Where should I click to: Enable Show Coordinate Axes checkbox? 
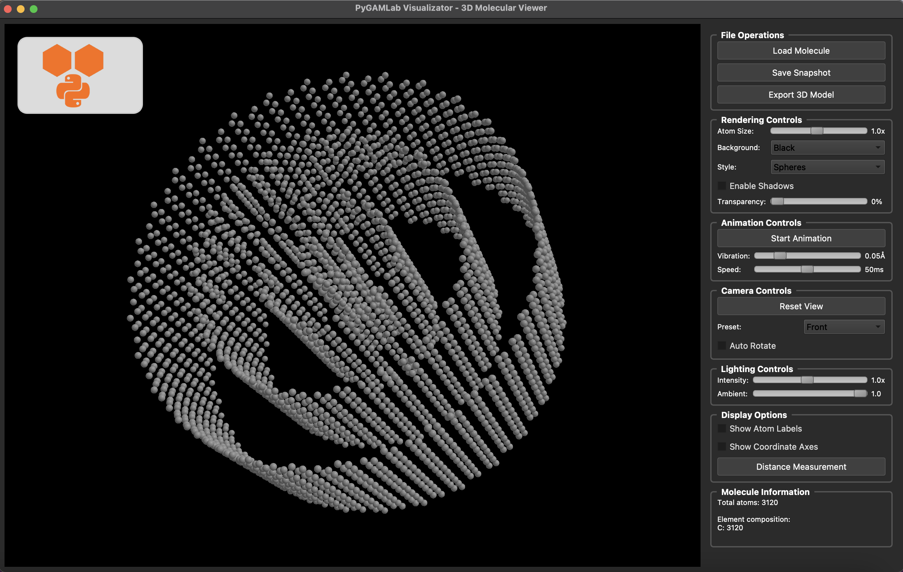[722, 446]
